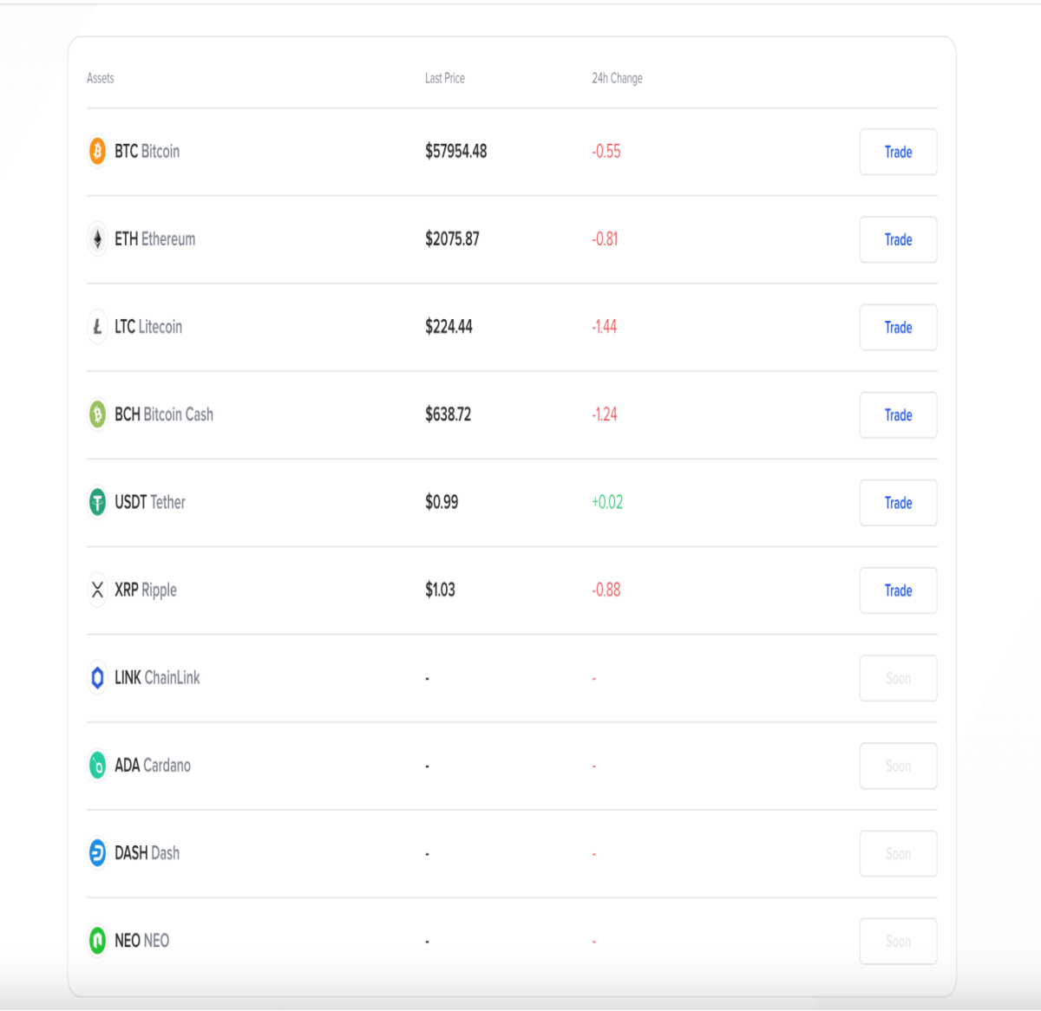Click the Soon button for Cardano
The height and width of the screenshot is (1011, 1041).
click(898, 766)
